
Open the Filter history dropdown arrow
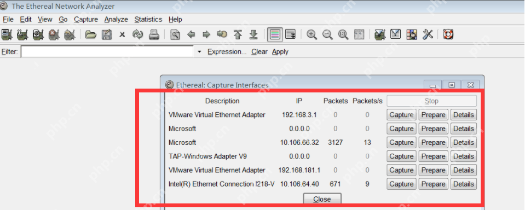(x=199, y=52)
